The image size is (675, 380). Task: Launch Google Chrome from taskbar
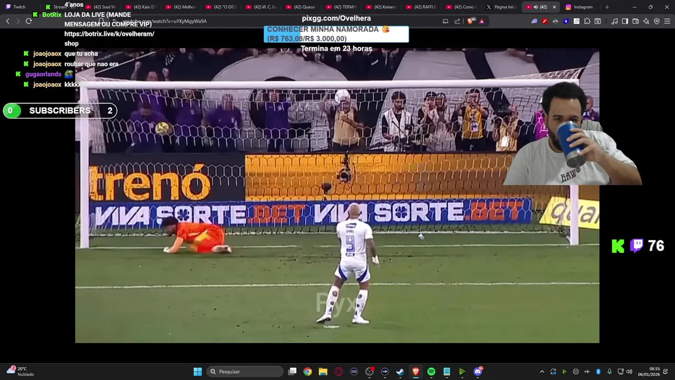(307, 372)
